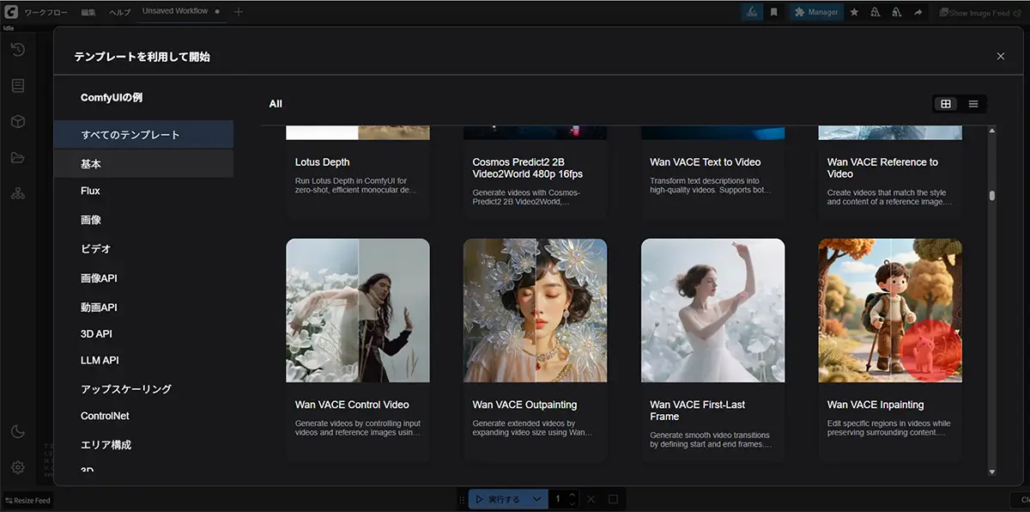This screenshot has width=1030, height=512.
Task: Click the ComfyUI logo icon
Action: point(11,12)
